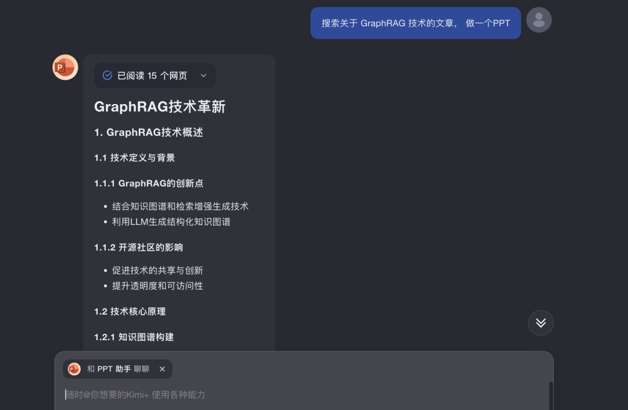
Task: Click the 和 PPT 助手 聊聊 label
Action: (x=118, y=369)
